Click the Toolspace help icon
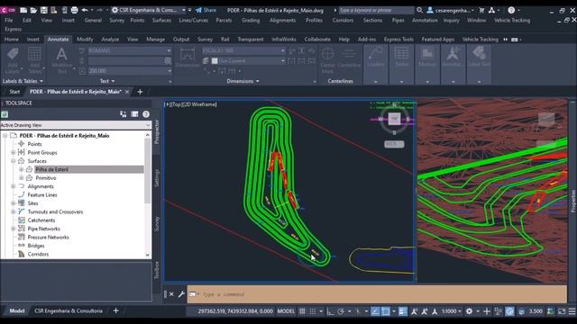Screen dimensions: 577x324 pyautogui.click(x=146, y=114)
